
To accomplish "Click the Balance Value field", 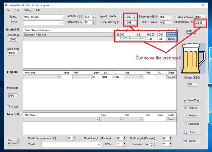I will pos(200,17).
